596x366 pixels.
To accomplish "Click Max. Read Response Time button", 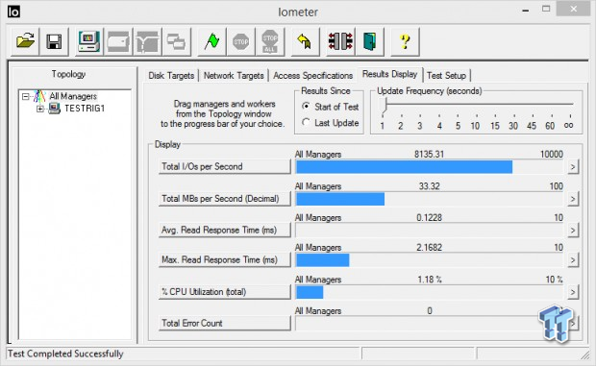I will [x=224, y=260].
